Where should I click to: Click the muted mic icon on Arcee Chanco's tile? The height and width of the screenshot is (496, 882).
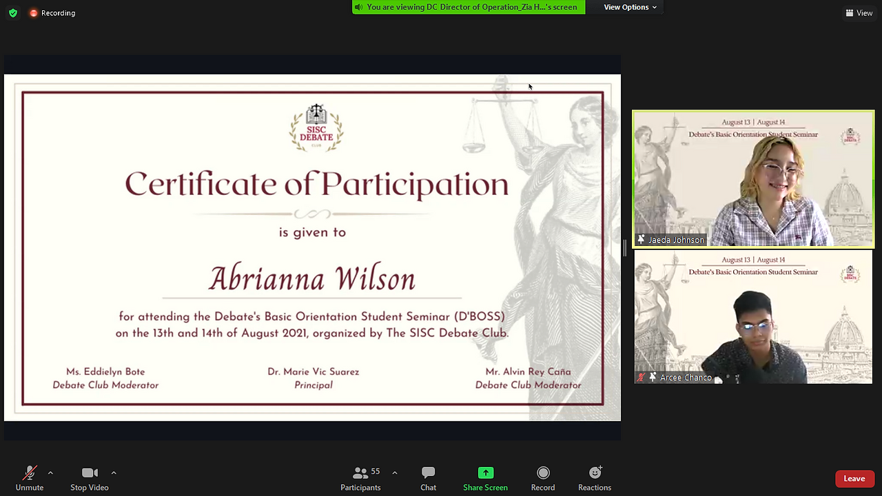(642, 378)
